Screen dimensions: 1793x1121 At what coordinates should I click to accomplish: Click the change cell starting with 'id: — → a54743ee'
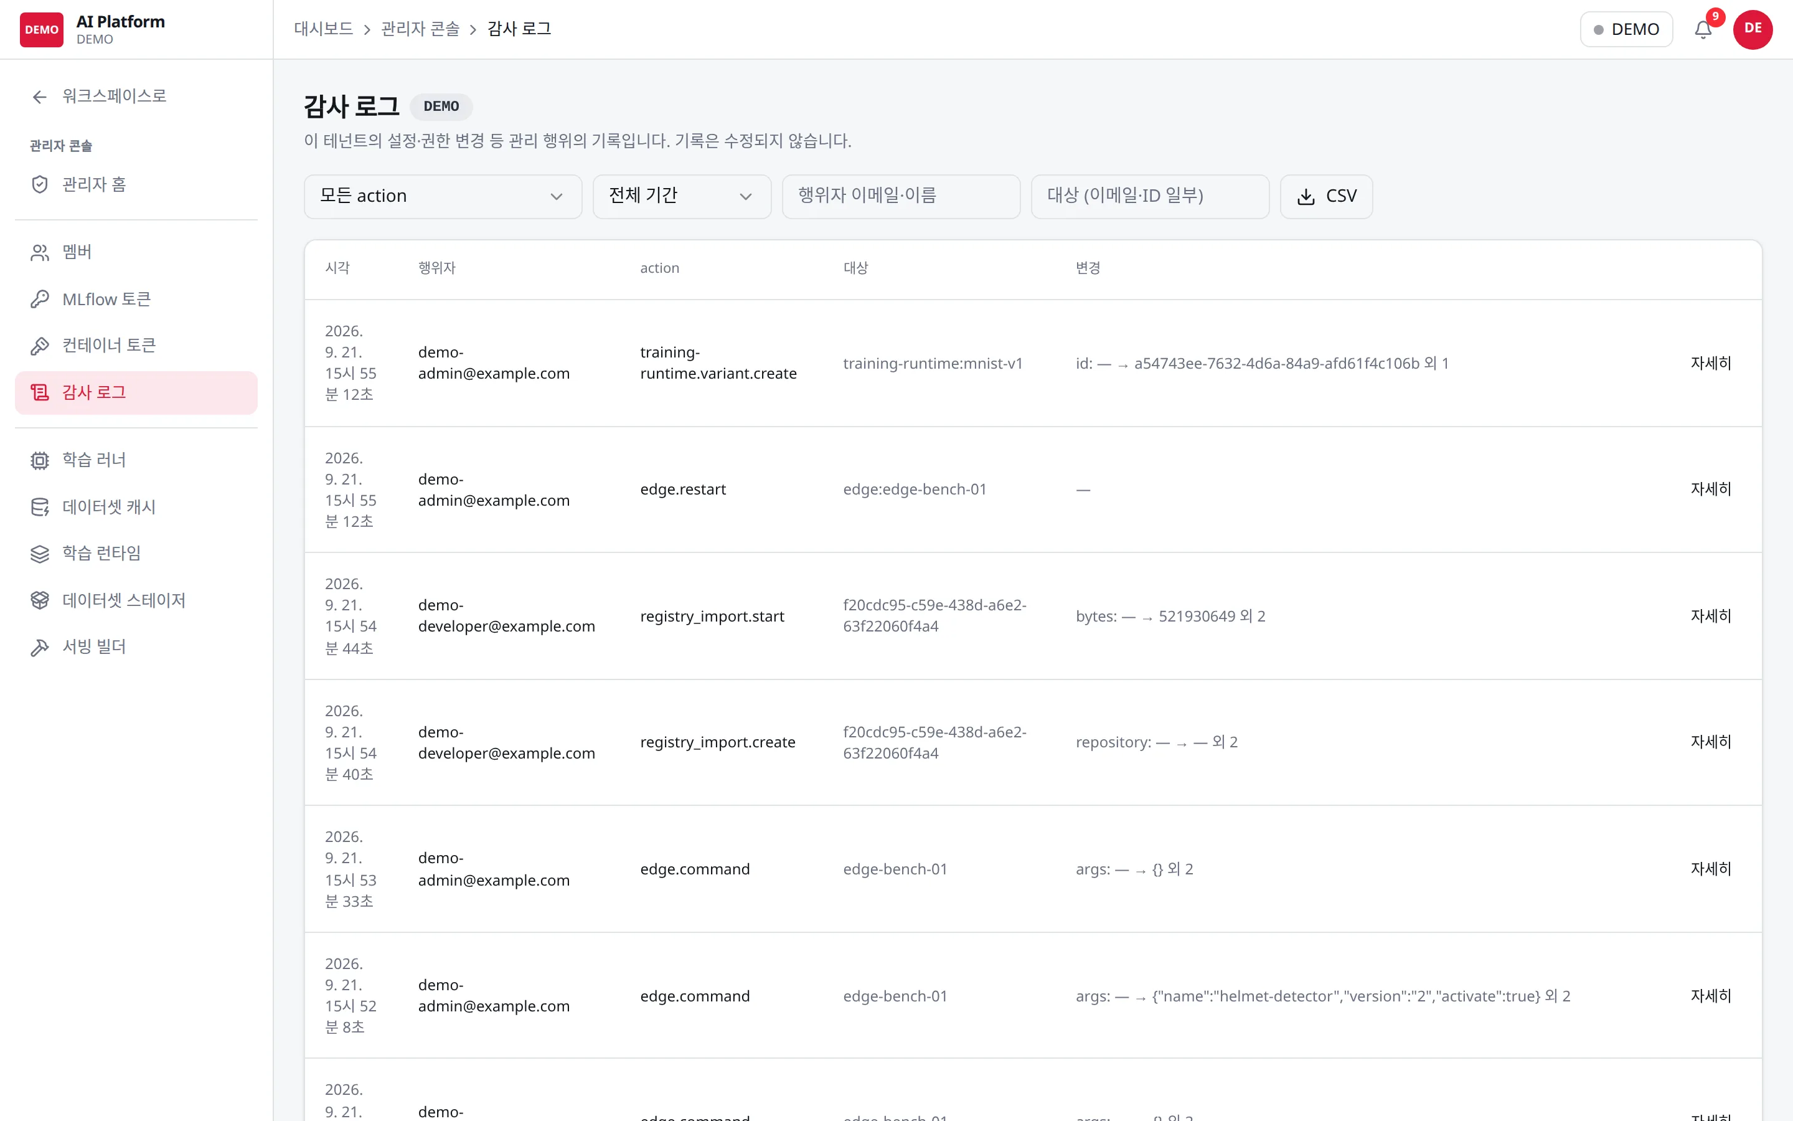point(1263,363)
